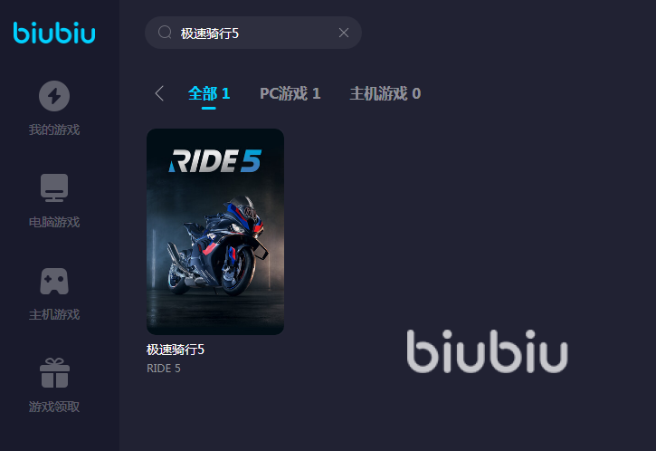Open the 我的游戏 lightning bolt icon
Viewport: 656px width, 451px height.
coord(54,96)
